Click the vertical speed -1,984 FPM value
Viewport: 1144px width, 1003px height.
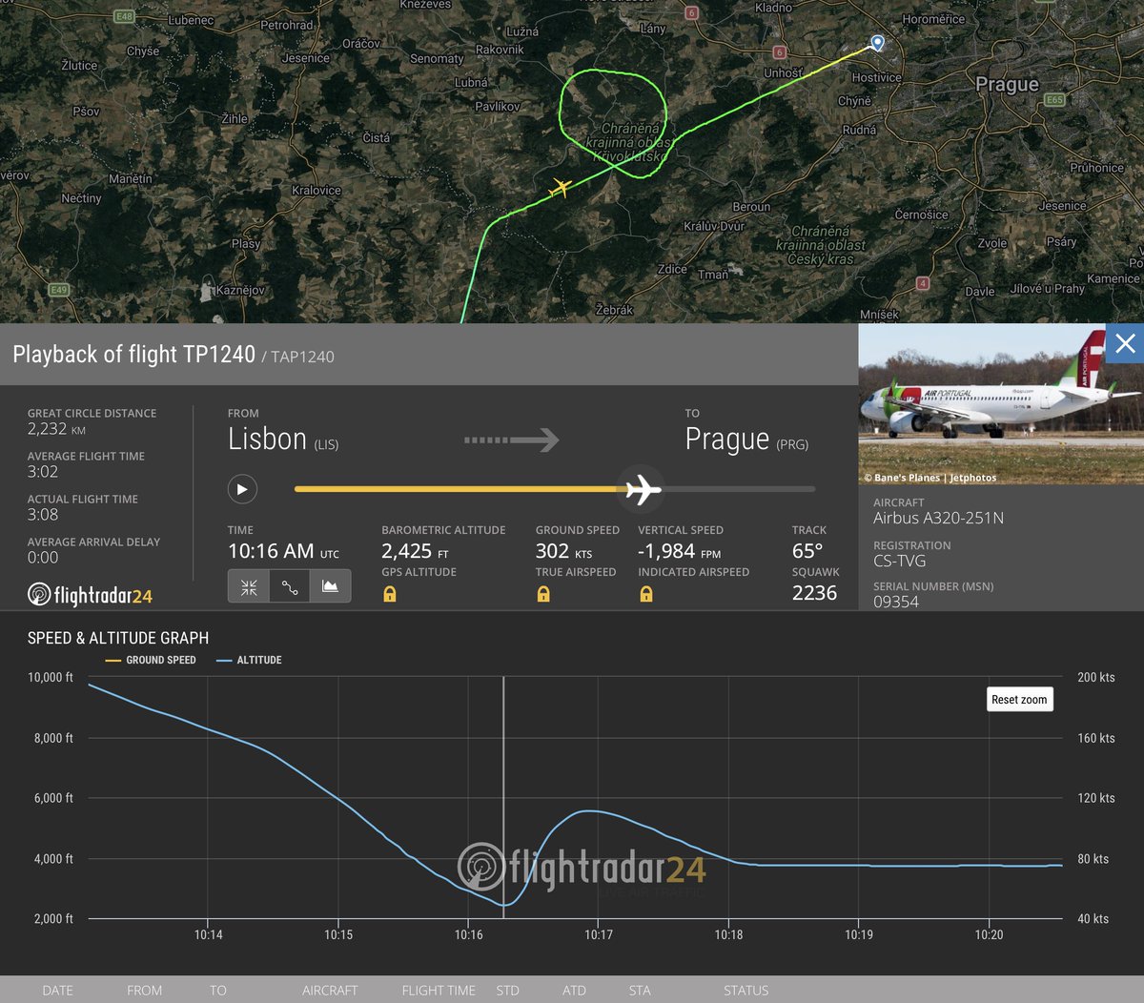tap(679, 551)
